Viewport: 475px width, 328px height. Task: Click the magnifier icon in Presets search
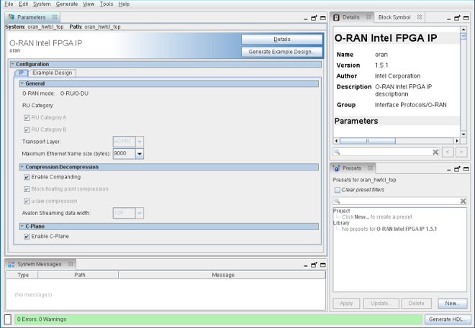(x=337, y=201)
